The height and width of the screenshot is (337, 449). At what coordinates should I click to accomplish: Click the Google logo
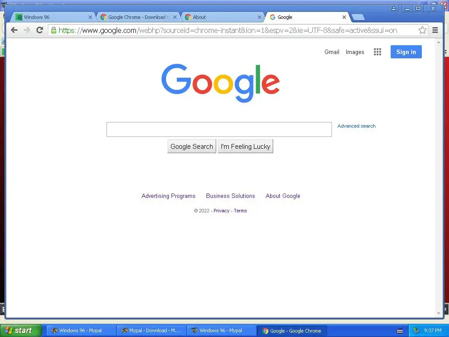(221, 83)
